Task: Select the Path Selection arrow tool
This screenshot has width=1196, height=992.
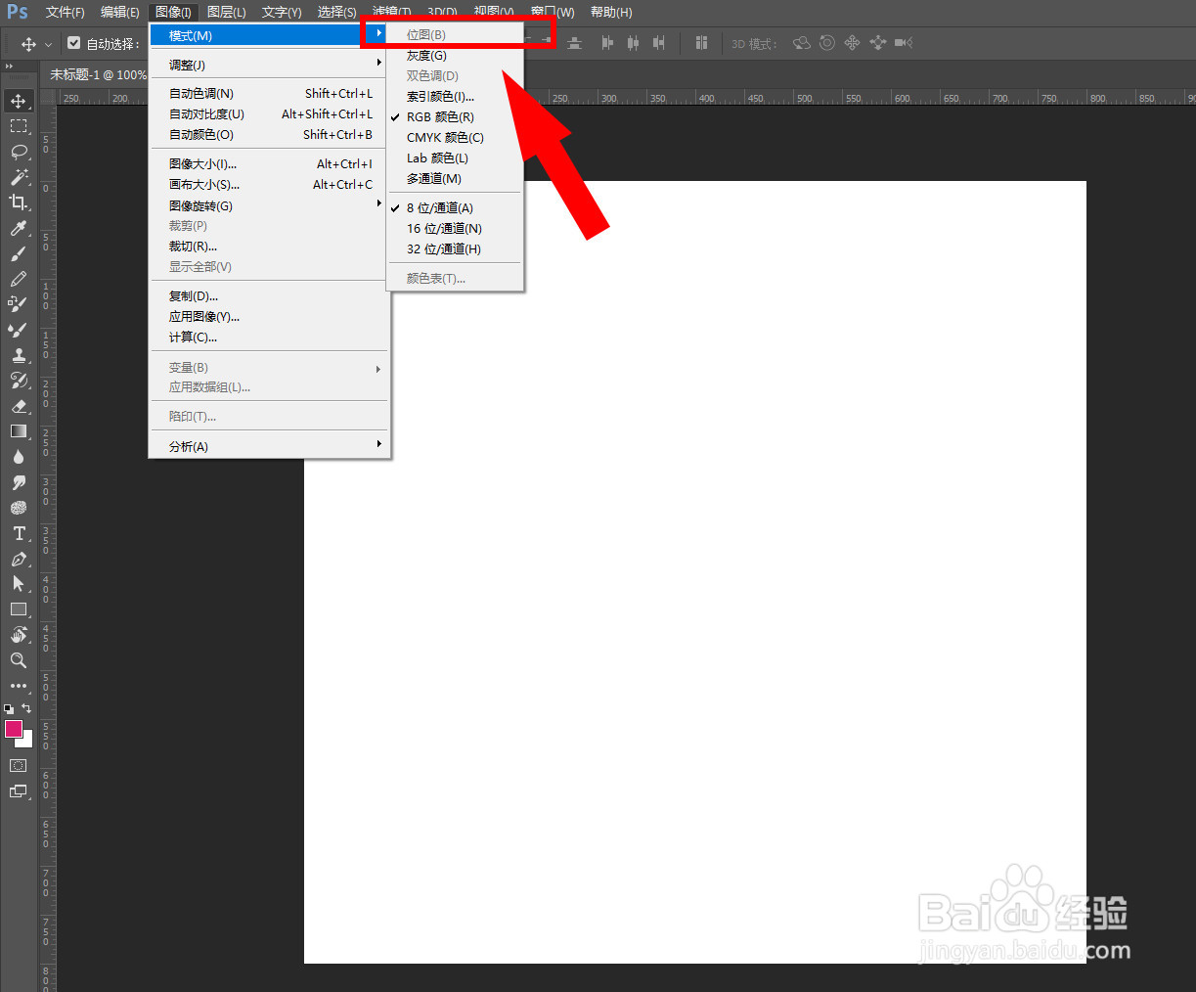Action: pos(19,584)
